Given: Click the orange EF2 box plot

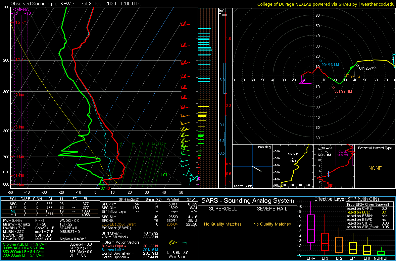Looking at the screenshot, I should [339, 242].
